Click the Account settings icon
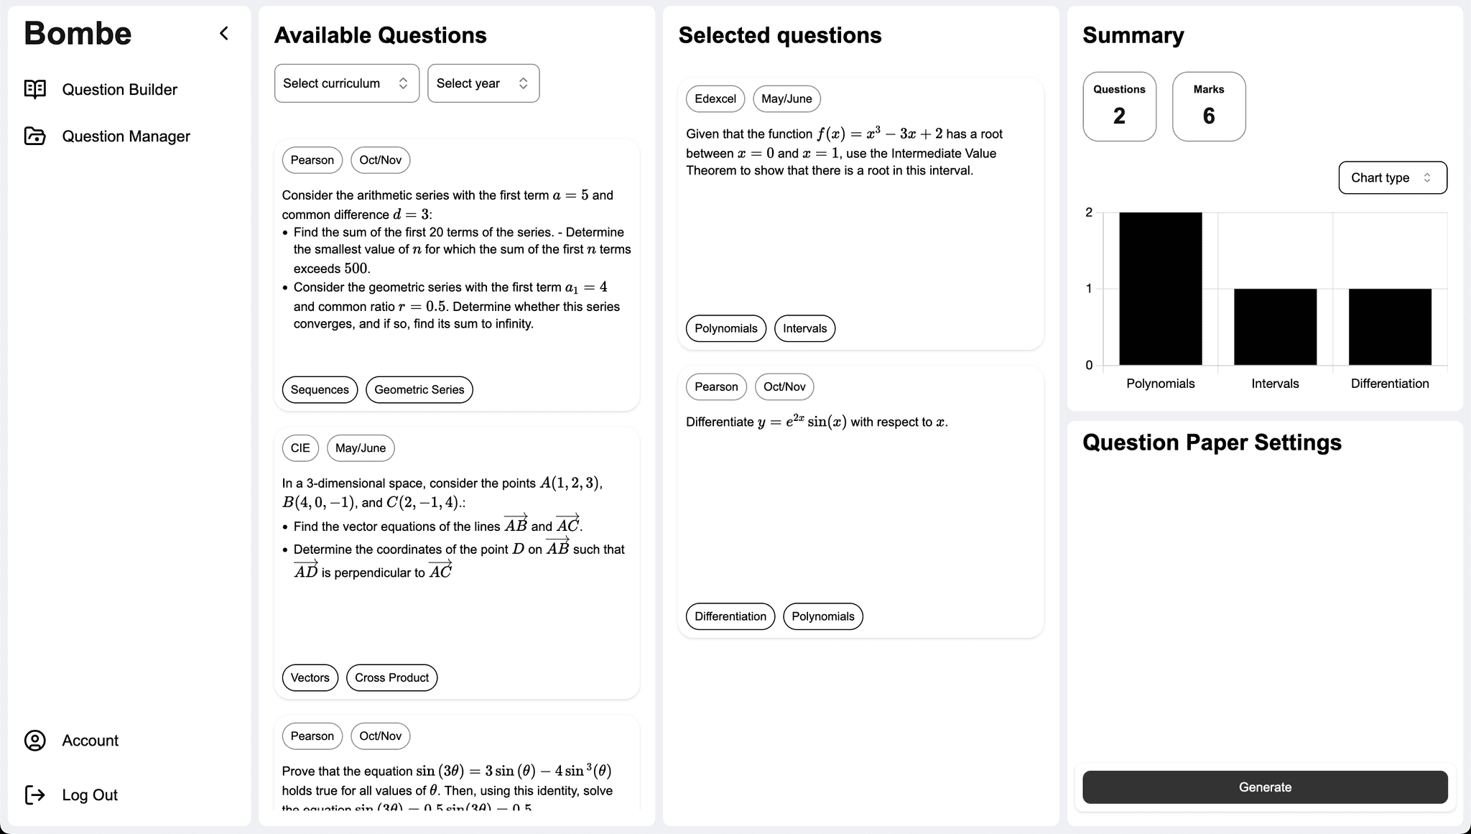Image resolution: width=1471 pixels, height=834 pixels. click(x=35, y=741)
